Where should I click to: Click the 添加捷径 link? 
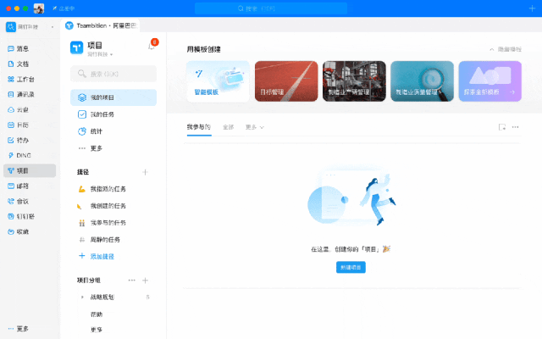(x=102, y=256)
